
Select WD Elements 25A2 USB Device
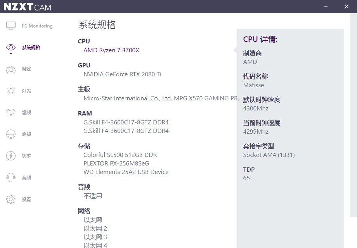point(126,172)
